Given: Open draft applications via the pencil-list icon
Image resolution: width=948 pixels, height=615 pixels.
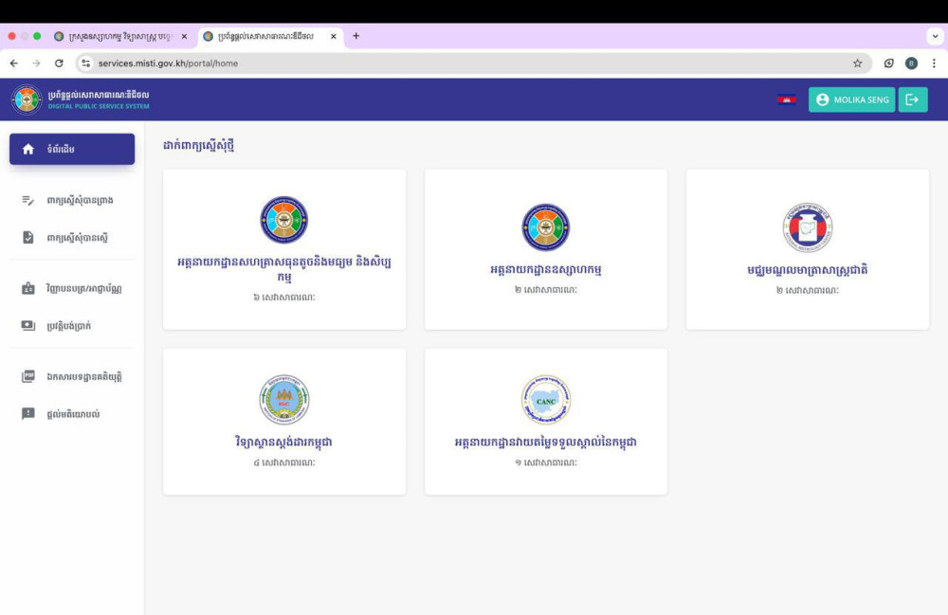Looking at the screenshot, I should (28, 201).
